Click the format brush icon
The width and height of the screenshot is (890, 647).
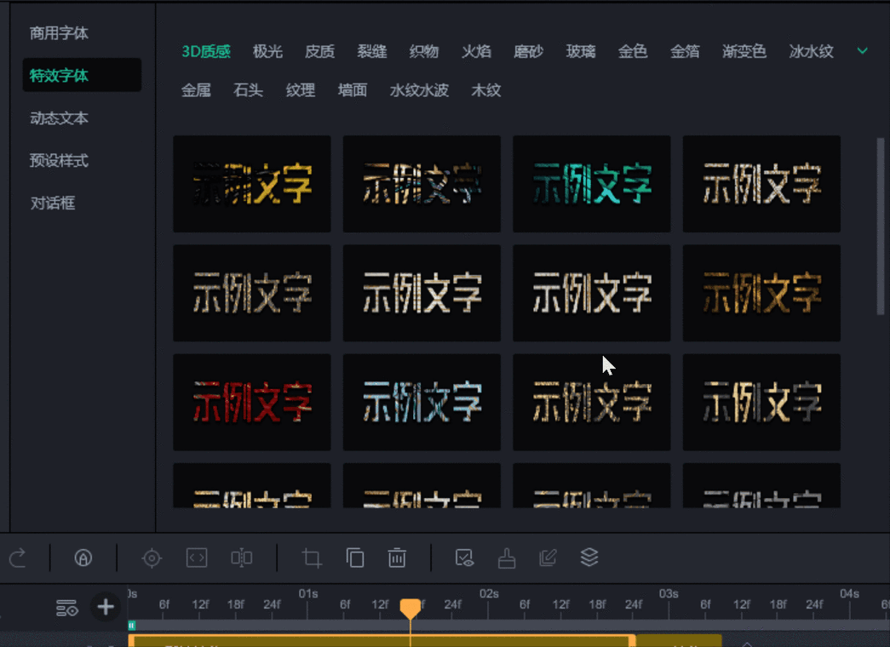(506, 558)
